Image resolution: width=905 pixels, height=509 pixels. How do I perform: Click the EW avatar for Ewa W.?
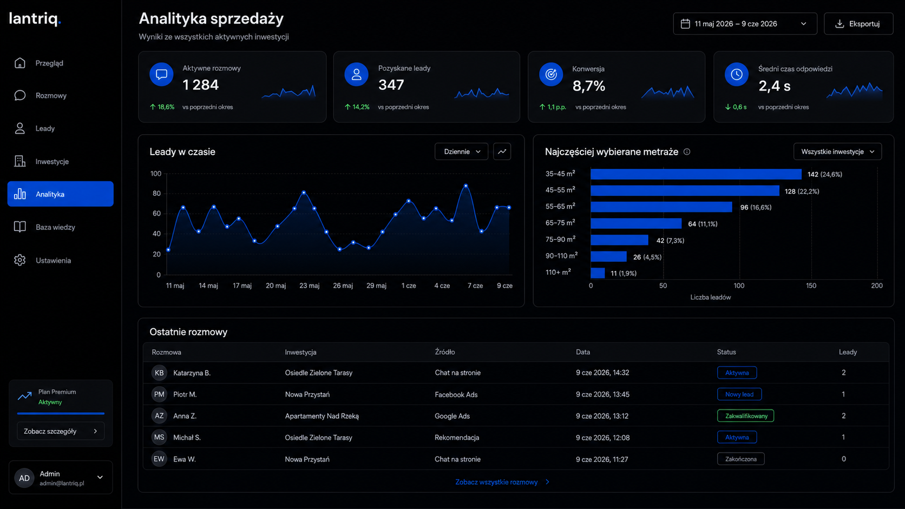coord(159,459)
